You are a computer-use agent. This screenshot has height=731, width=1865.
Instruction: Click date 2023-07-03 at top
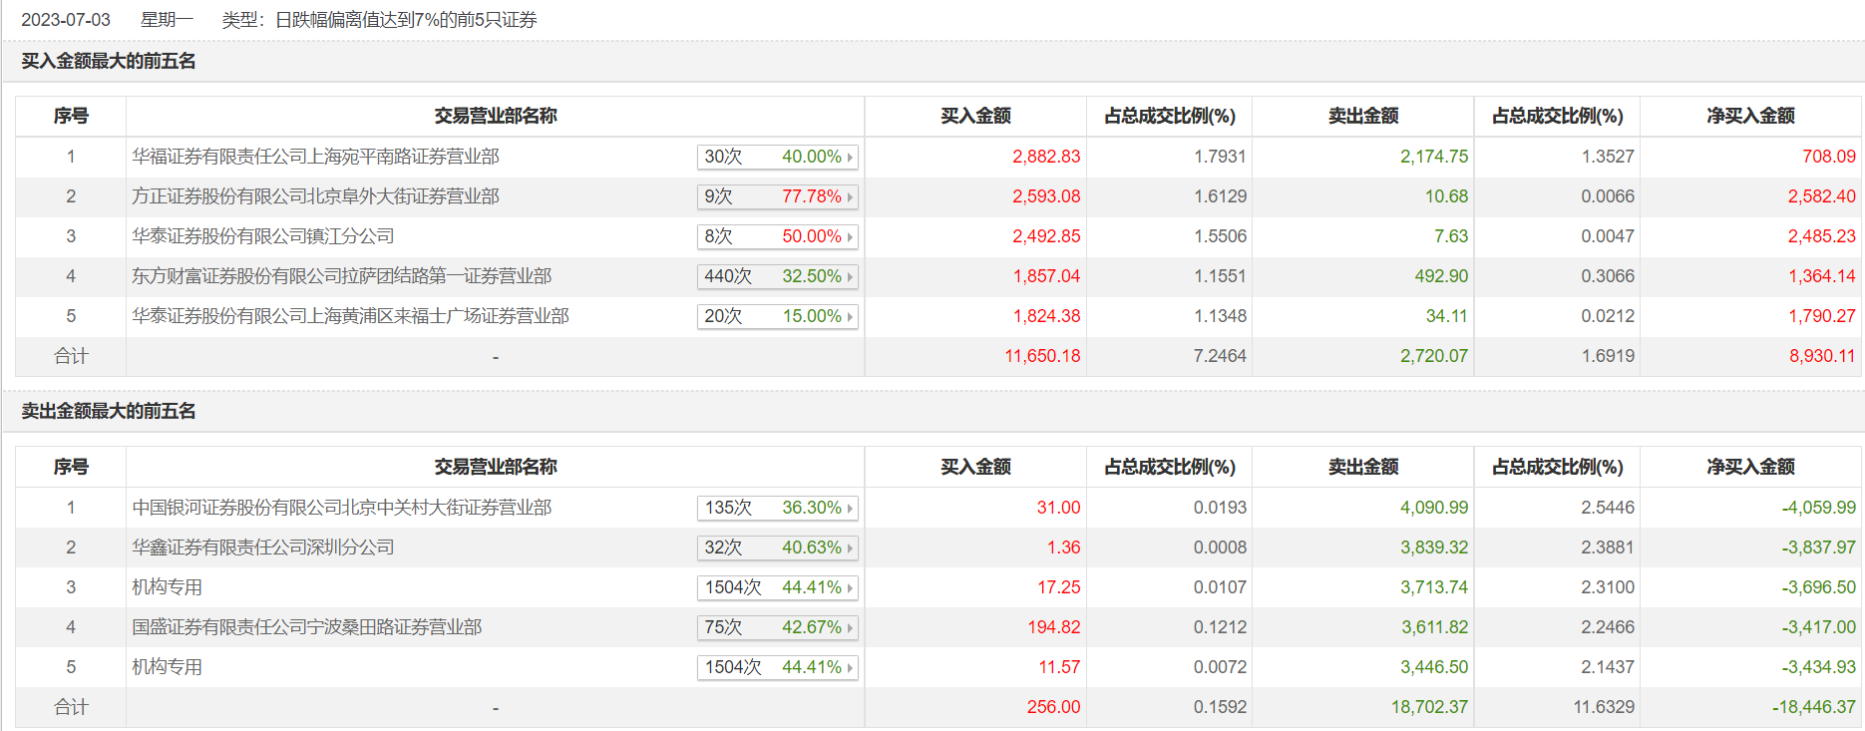point(66,20)
